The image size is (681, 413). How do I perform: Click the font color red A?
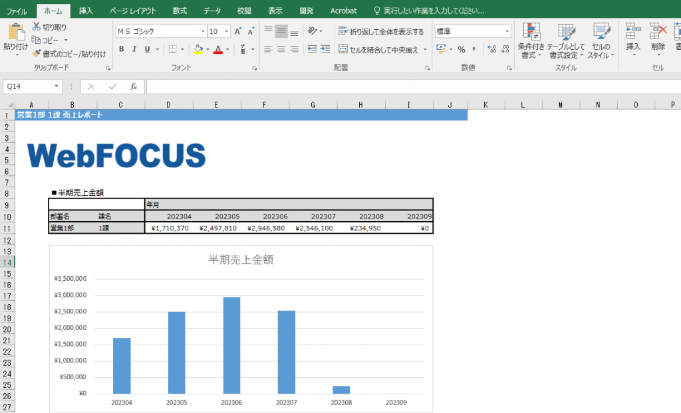pyautogui.click(x=218, y=49)
